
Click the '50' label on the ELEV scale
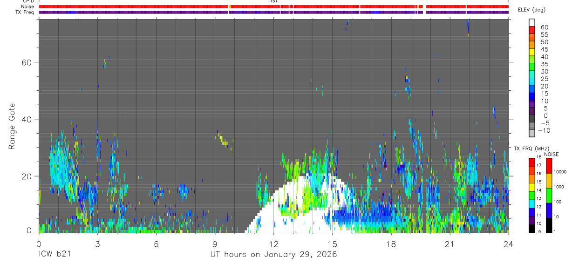(544, 42)
